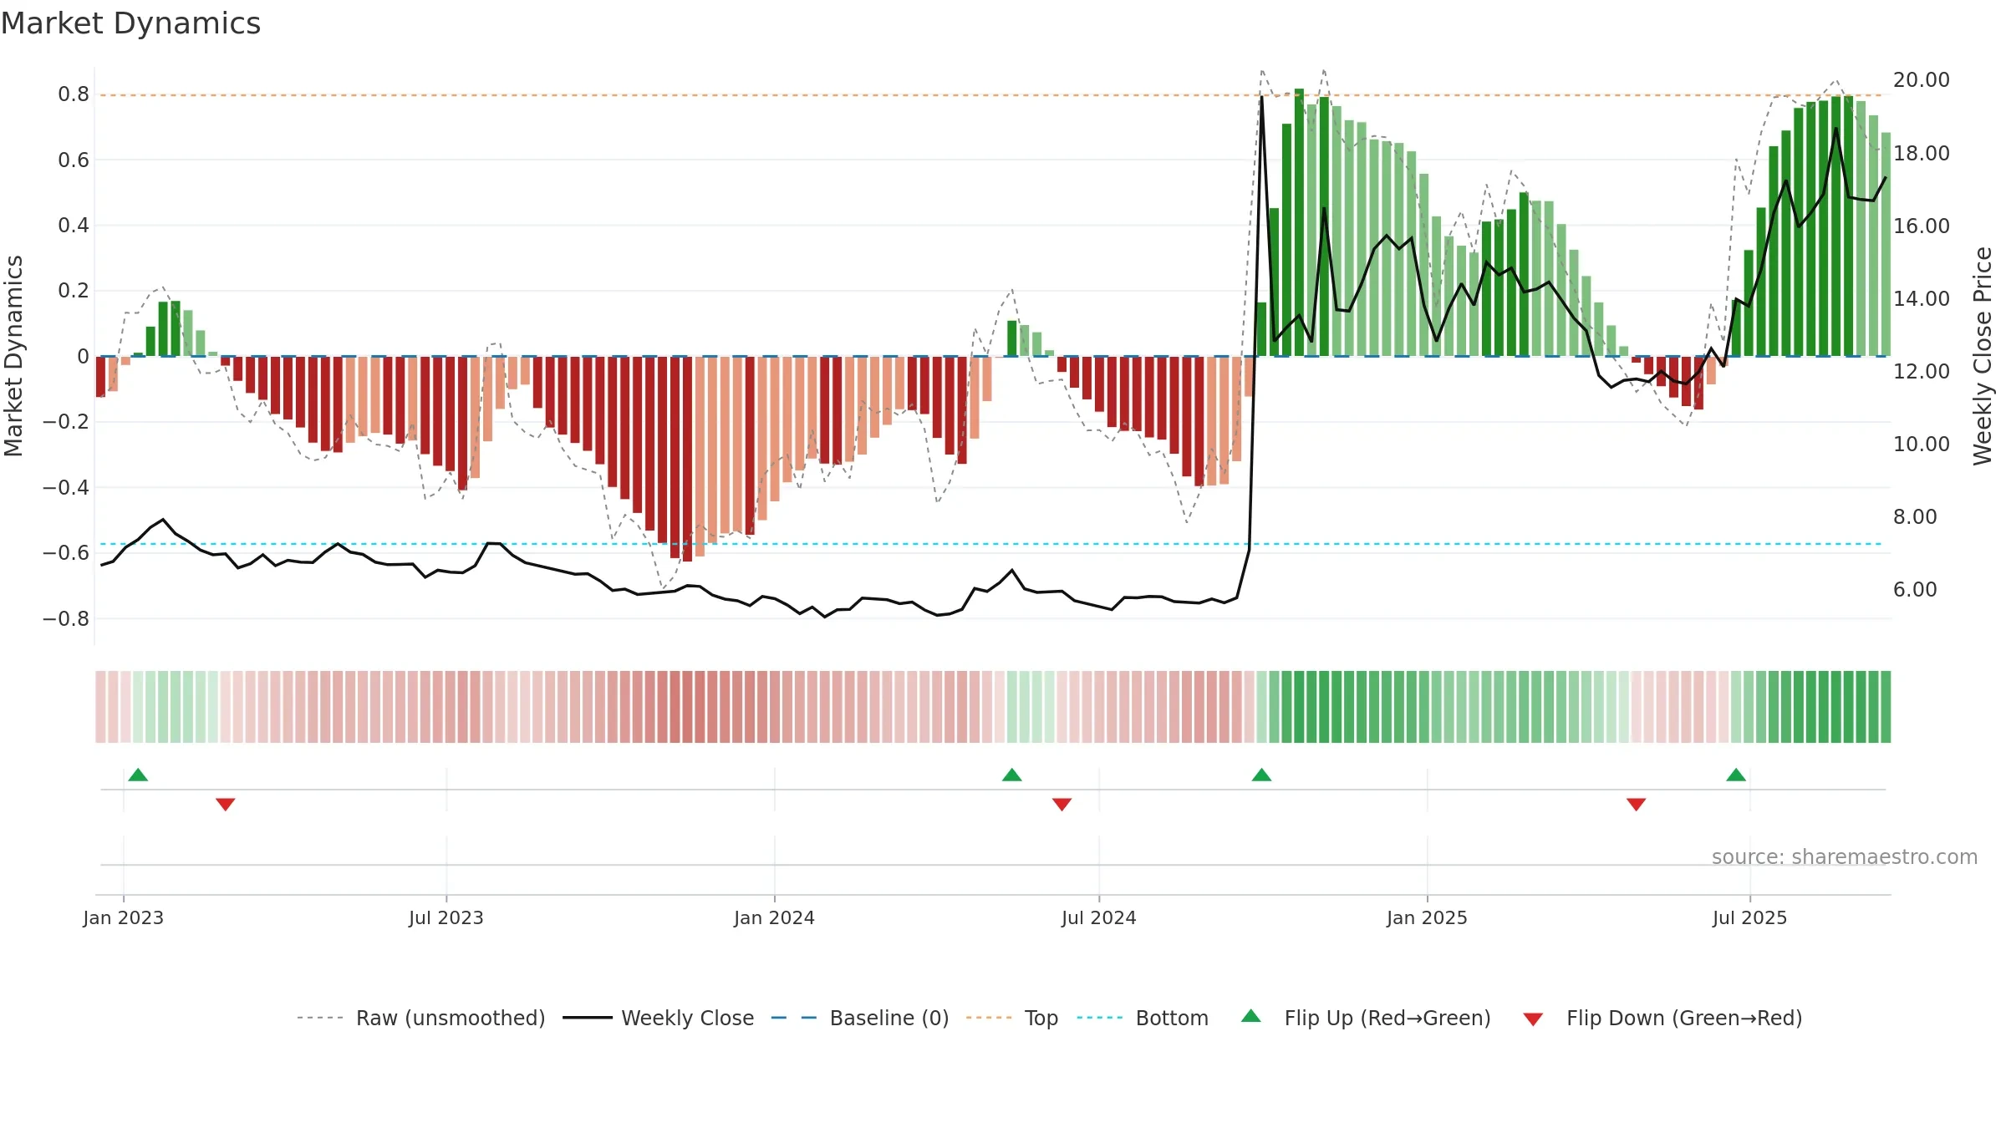Toggle the Flip Down (Green→Red) legend entry
The image size is (2006, 1128).
tap(1662, 1018)
